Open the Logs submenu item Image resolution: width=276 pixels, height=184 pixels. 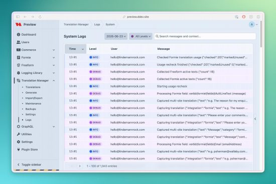click(x=28, y=120)
